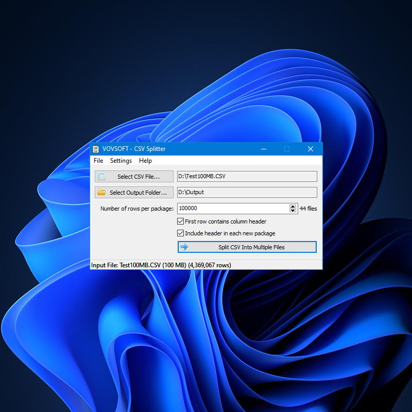Click the yellow folder icon on Select Output Folder
The width and height of the screenshot is (412, 412).
pyautogui.click(x=101, y=192)
